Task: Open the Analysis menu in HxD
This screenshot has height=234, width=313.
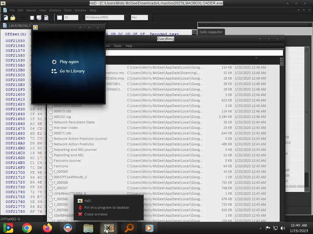Action: tap(55, 10)
